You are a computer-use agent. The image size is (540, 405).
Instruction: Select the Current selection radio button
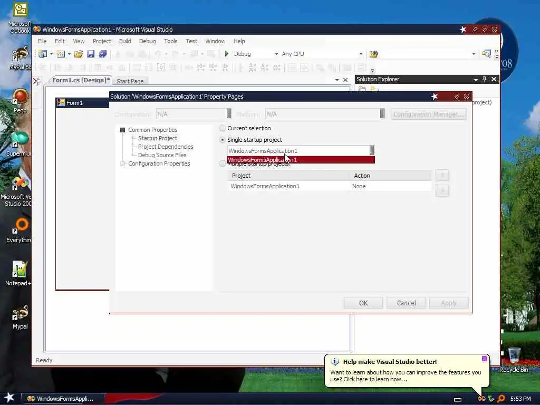223,128
